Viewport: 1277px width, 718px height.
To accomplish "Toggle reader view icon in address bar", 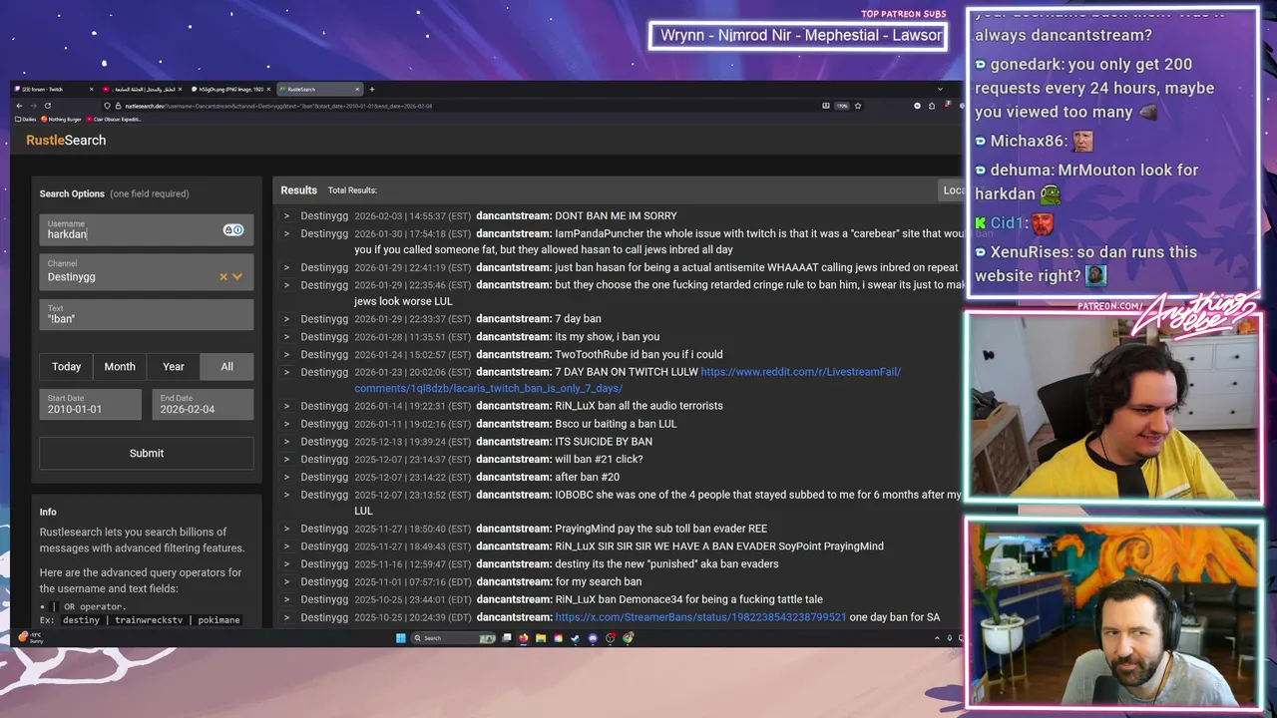I will 826,106.
